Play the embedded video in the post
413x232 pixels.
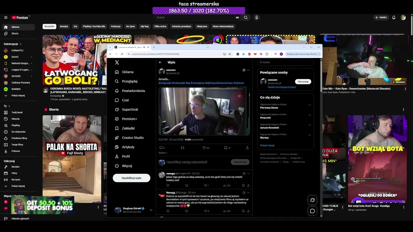point(204,111)
